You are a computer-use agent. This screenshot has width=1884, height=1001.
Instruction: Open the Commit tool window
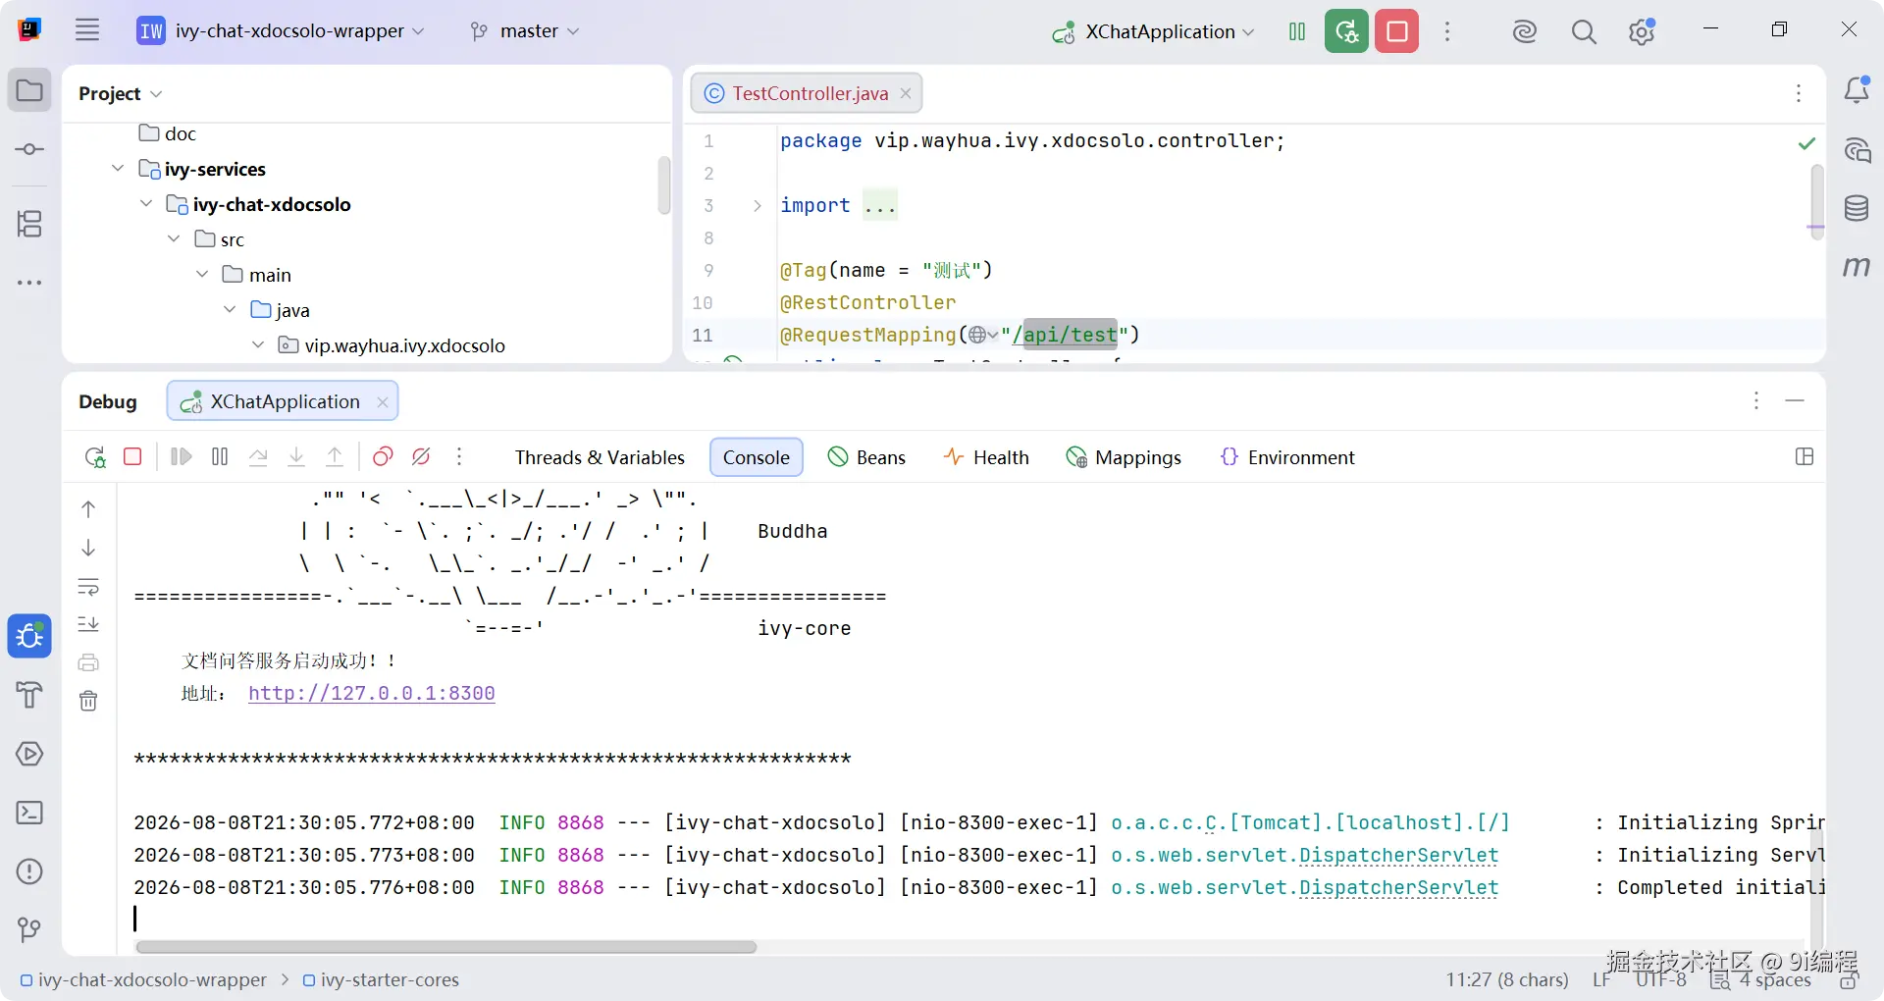(x=29, y=149)
